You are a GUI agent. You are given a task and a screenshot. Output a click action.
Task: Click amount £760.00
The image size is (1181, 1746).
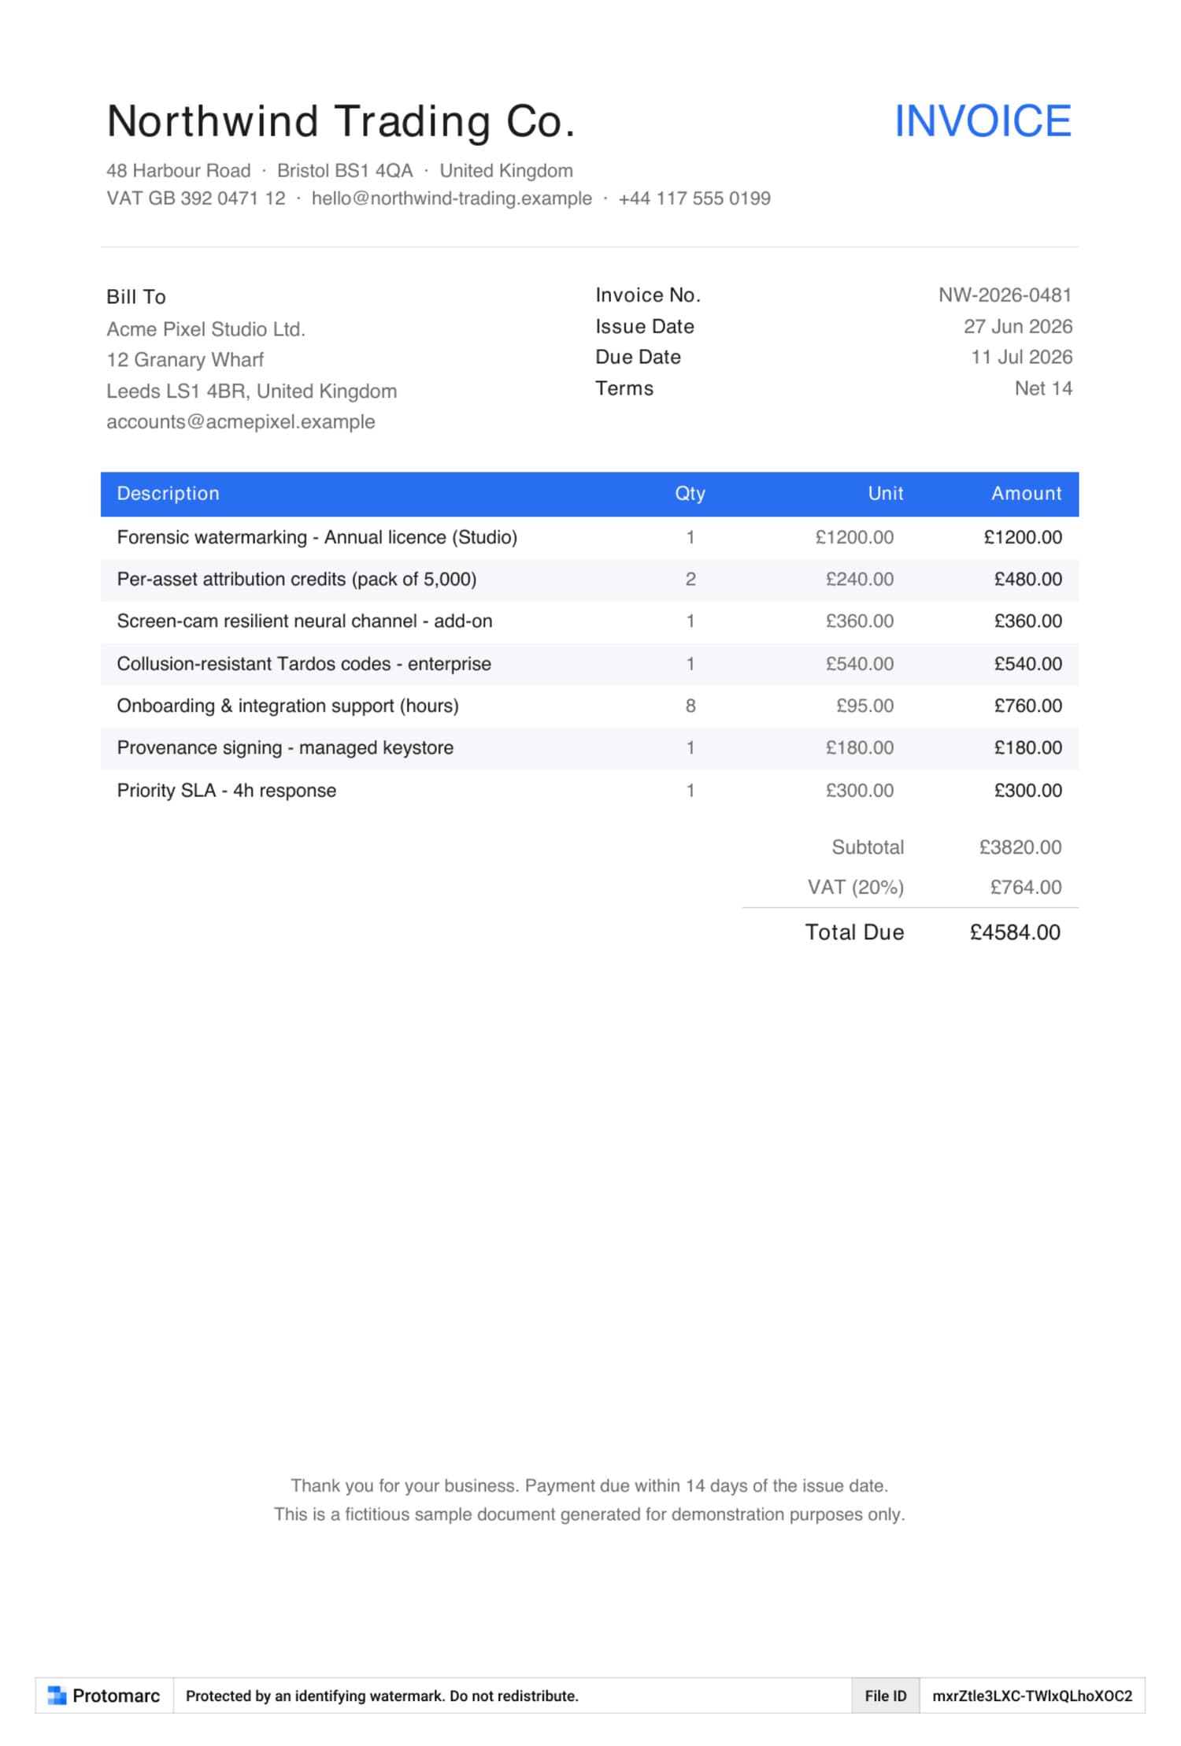tap(1027, 706)
